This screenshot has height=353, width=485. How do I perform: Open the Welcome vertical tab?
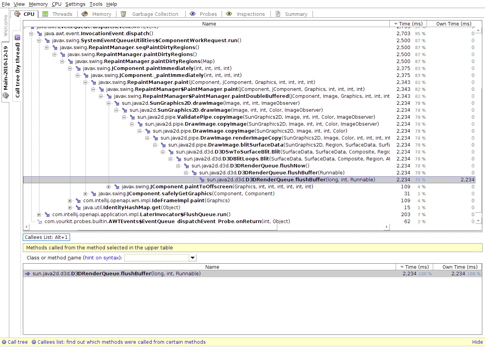[x=5, y=26]
